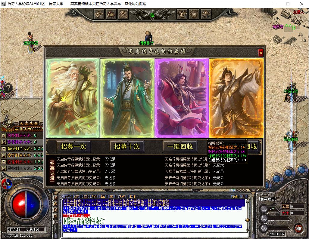Select the purple-framed red-robed general card
This screenshot has width=309, height=239.
[182, 98]
